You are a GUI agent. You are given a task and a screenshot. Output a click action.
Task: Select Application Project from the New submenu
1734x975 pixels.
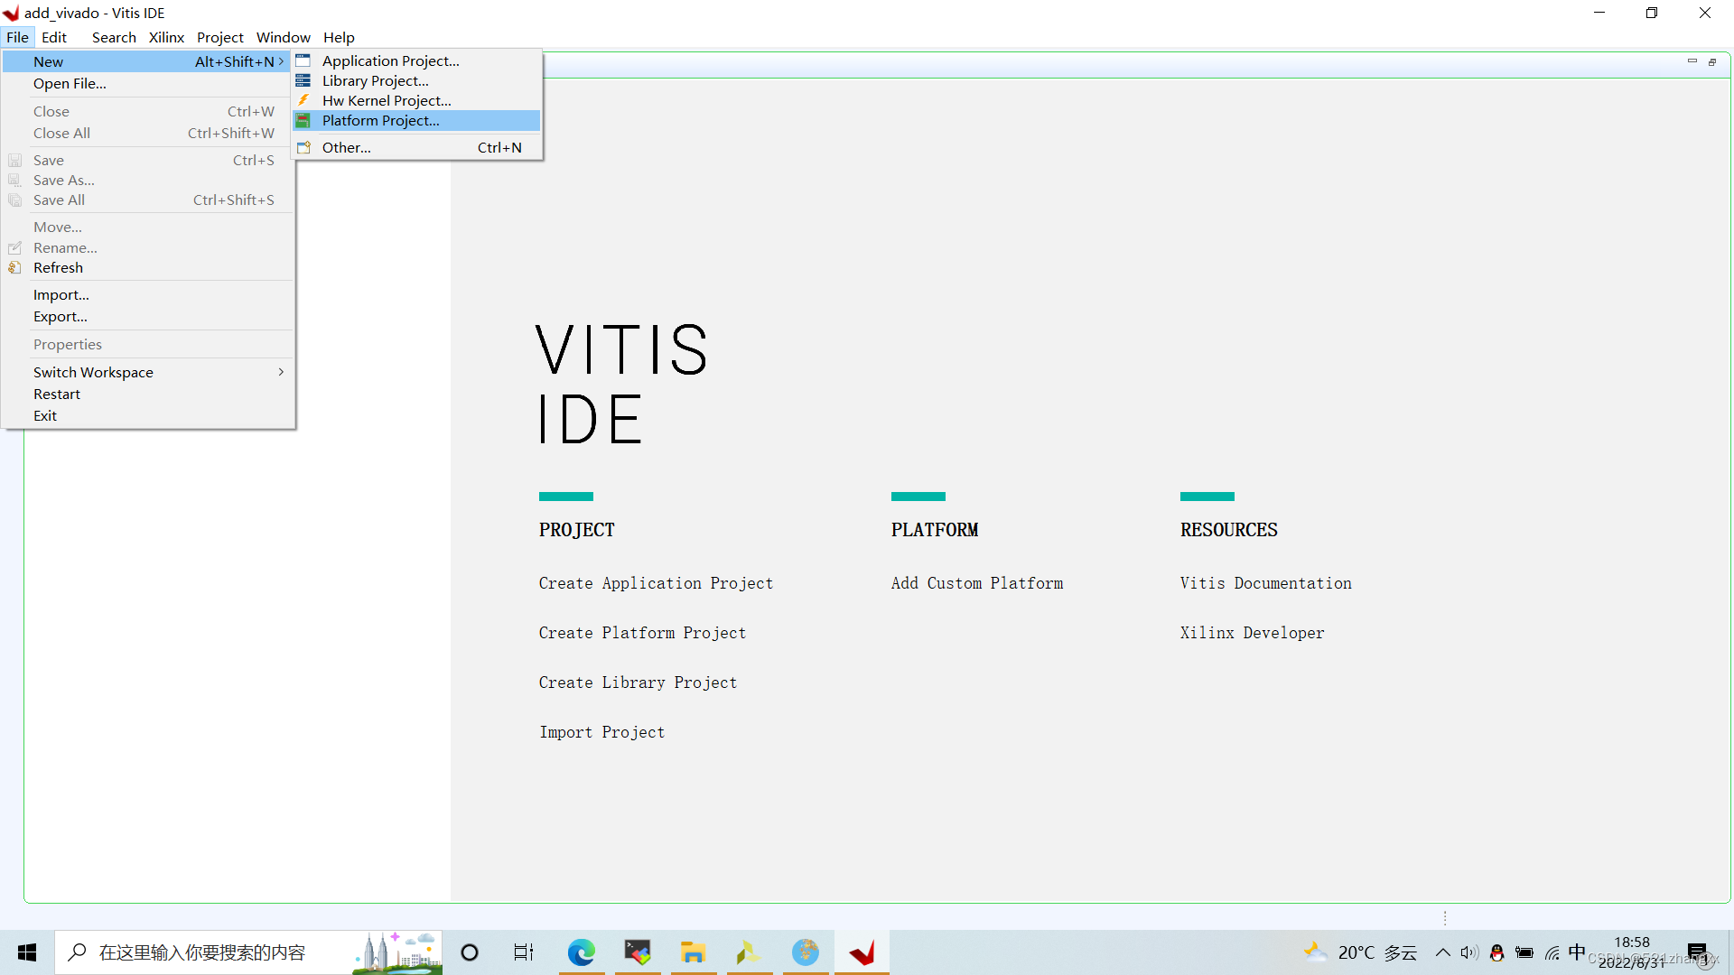click(x=390, y=60)
